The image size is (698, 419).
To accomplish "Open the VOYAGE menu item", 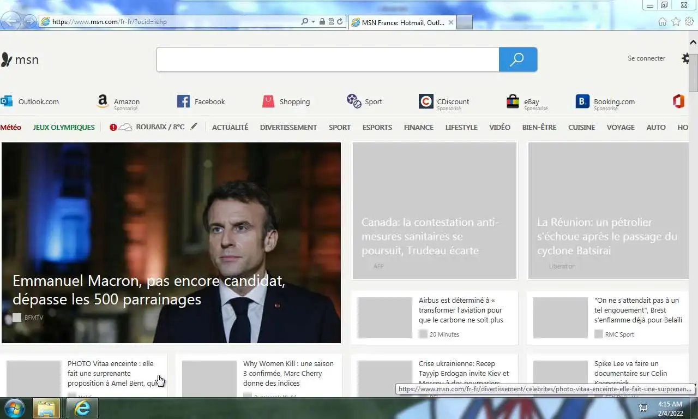I will [621, 127].
